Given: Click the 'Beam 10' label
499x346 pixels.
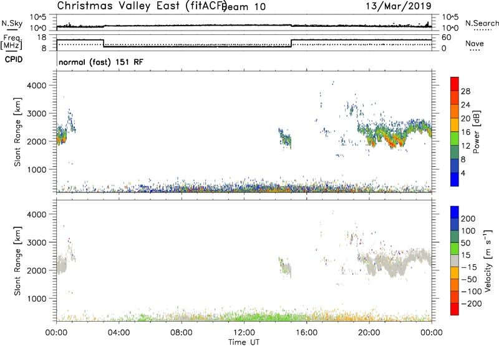Looking at the screenshot, I should [x=245, y=7].
